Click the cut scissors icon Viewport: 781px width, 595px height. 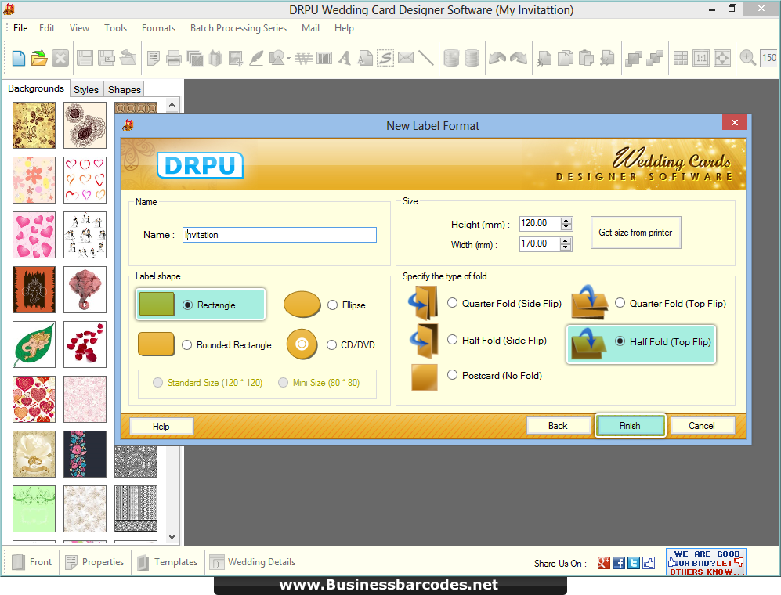(x=544, y=58)
